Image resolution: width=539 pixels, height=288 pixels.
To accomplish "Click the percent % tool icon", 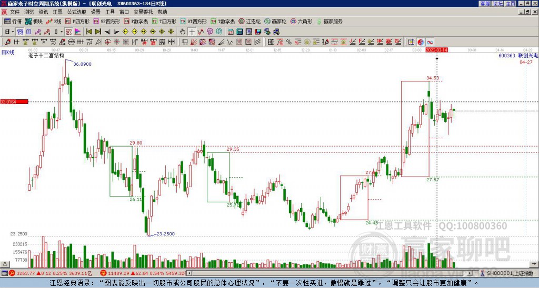I will pyautogui.click(x=289, y=42).
